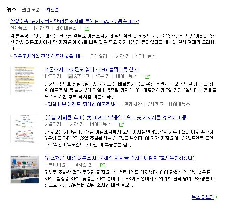The width and height of the screenshot is (225, 202).
Task: Click 뉴스 더보기 link
Action: click(203, 197)
